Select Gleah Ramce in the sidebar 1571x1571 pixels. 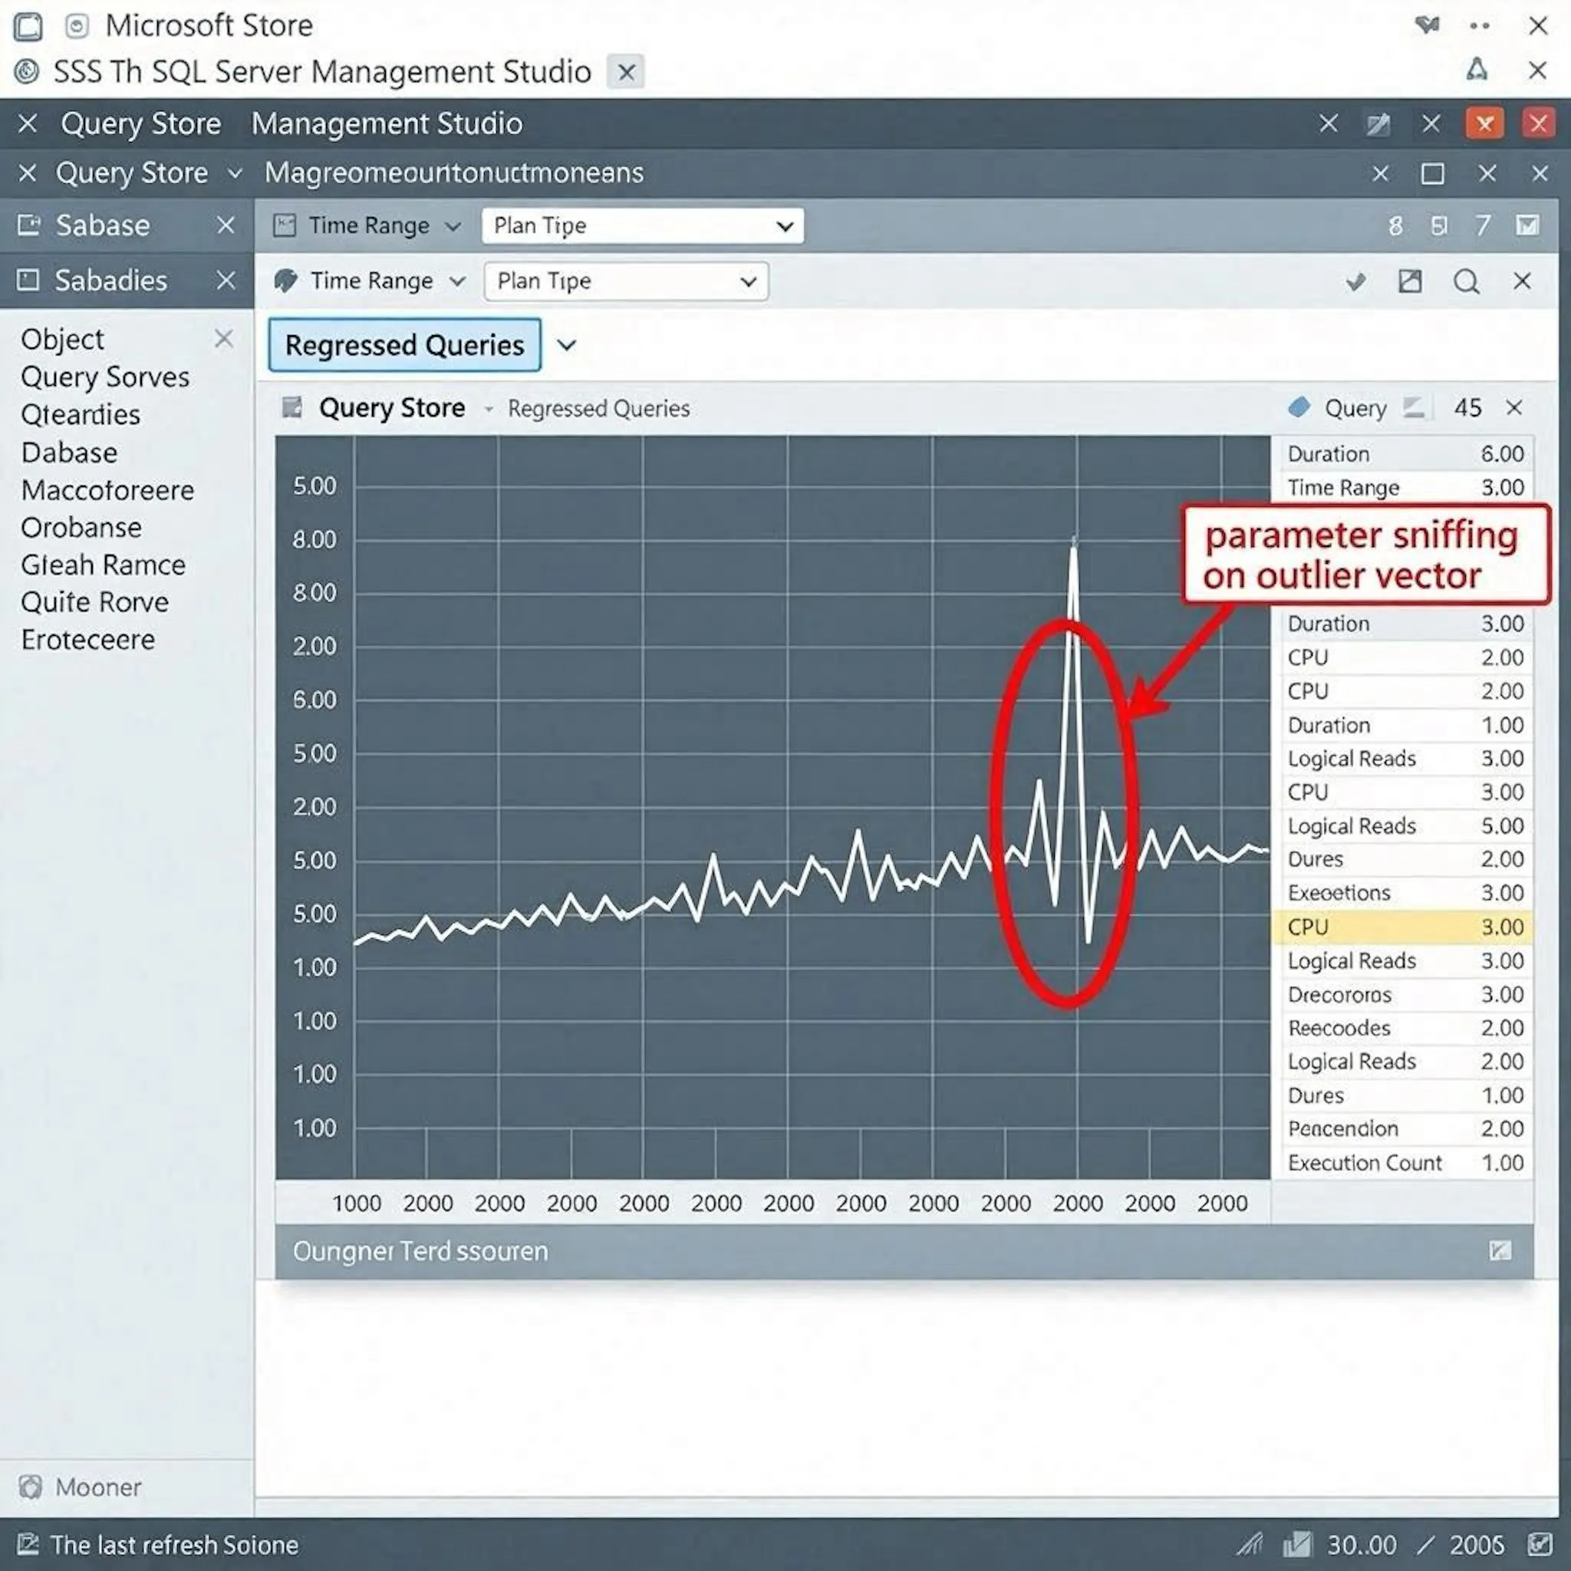(104, 565)
